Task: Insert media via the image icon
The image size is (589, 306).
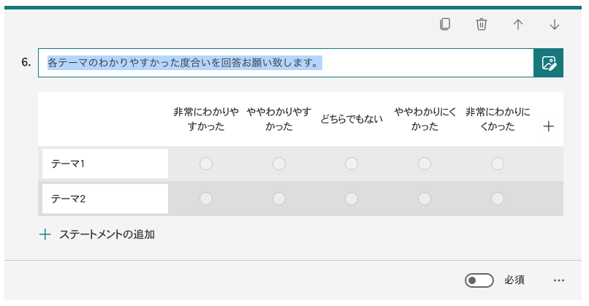Action: [x=548, y=63]
